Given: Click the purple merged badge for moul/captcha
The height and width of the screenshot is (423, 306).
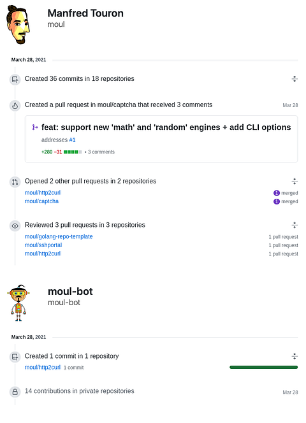Looking at the screenshot, I should (277, 201).
